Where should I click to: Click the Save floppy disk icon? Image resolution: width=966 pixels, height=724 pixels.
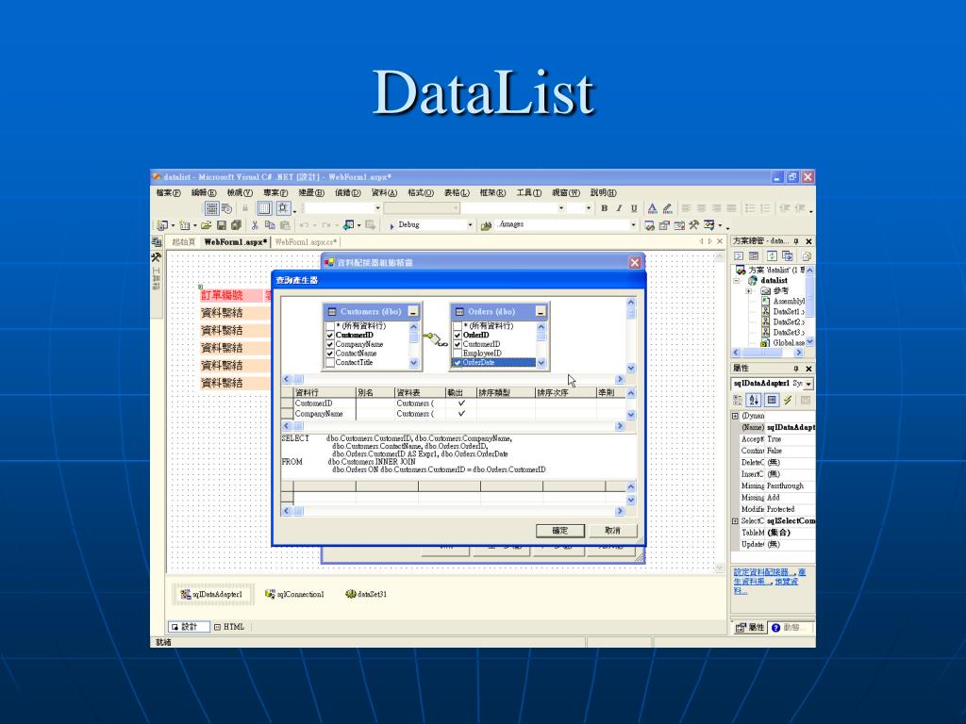pyautogui.click(x=221, y=225)
